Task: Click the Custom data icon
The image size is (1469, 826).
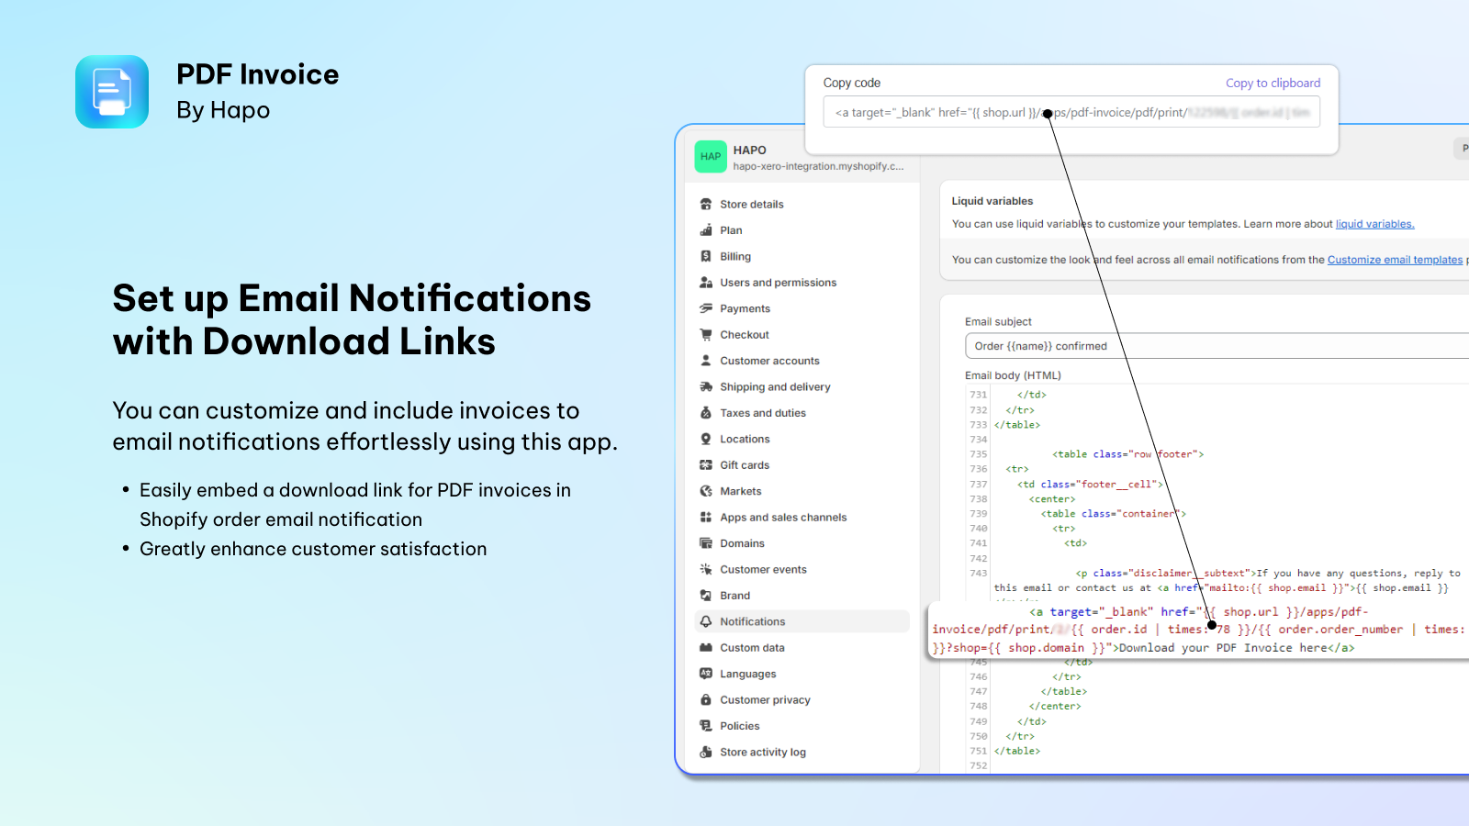Action: [x=706, y=648]
